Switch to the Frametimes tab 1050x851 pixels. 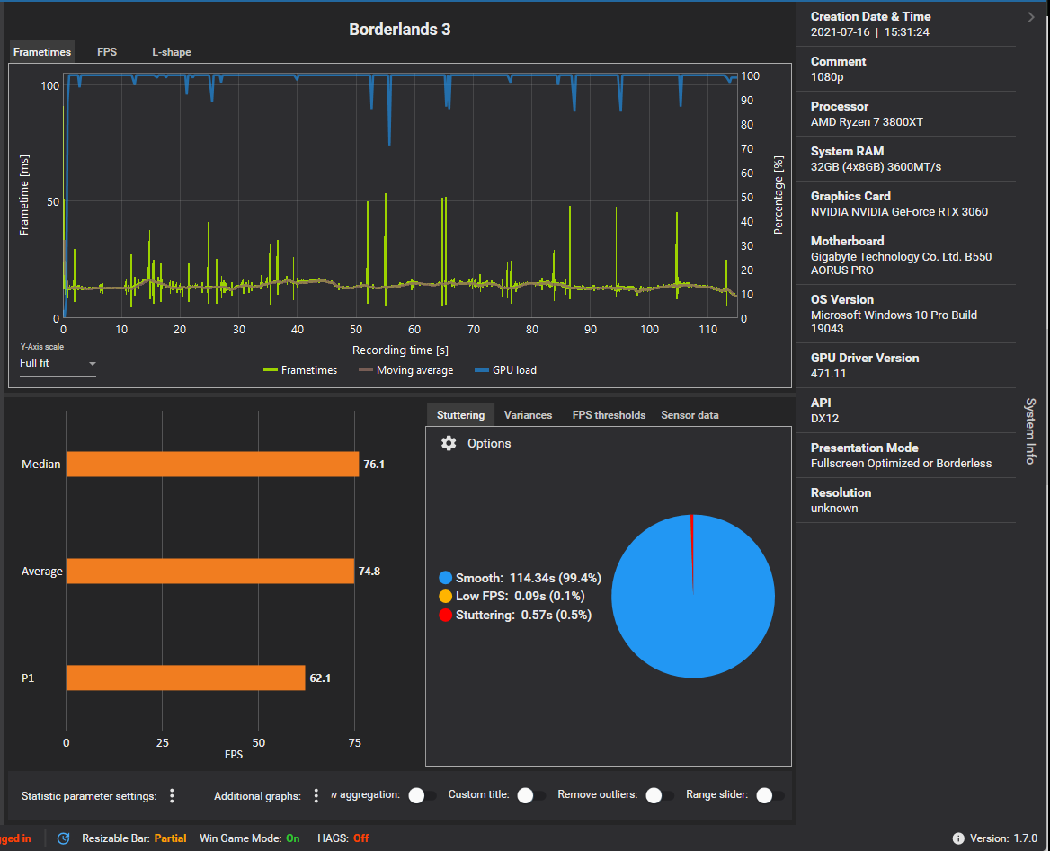tap(41, 51)
